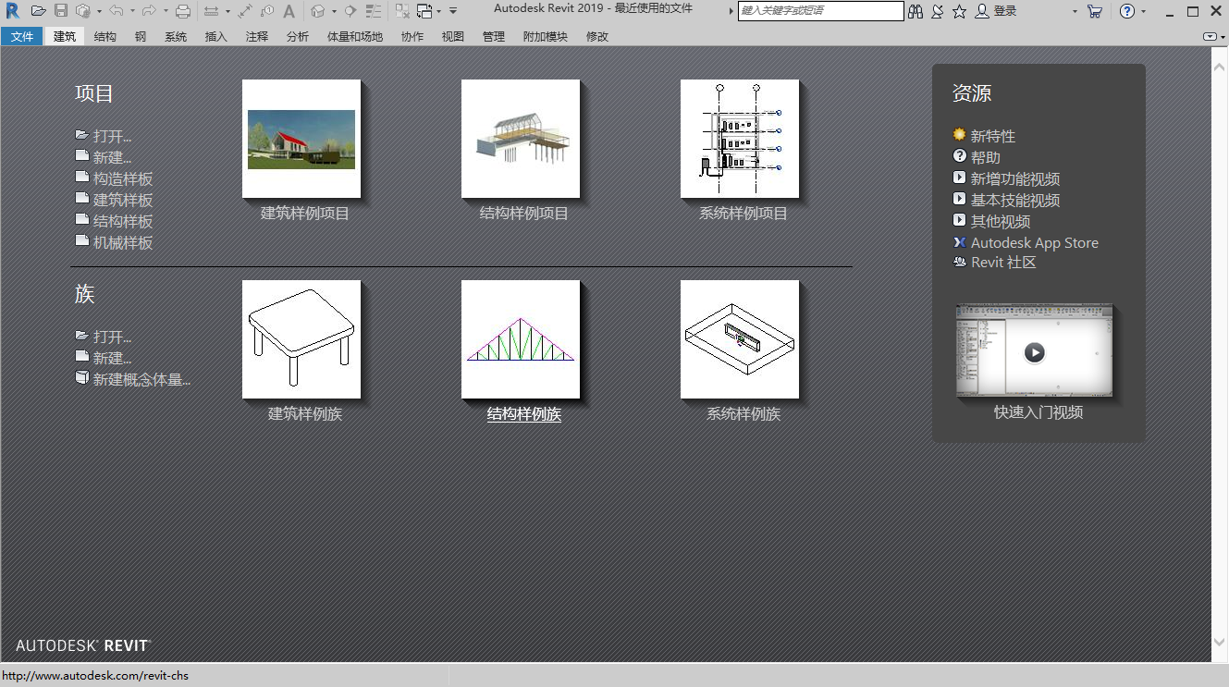The width and height of the screenshot is (1229, 687).
Task: Click the Open folder icon in quick access toolbar
Action: coord(38,11)
